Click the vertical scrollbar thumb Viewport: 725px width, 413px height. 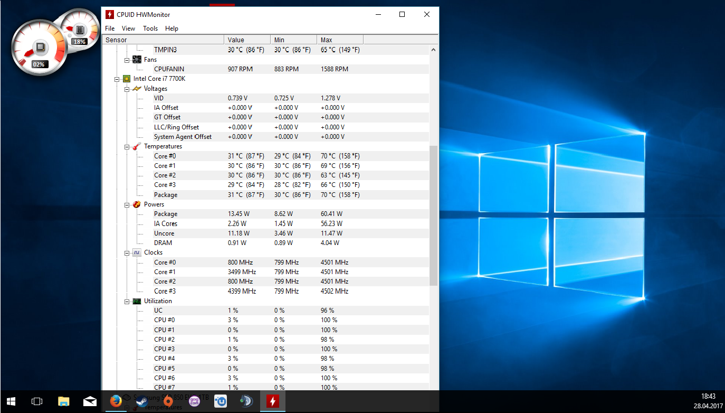pos(434,215)
